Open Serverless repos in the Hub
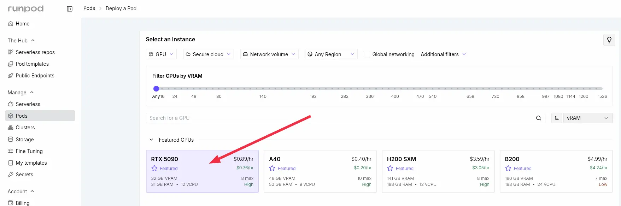The height and width of the screenshot is (206, 621). [35, 52]
